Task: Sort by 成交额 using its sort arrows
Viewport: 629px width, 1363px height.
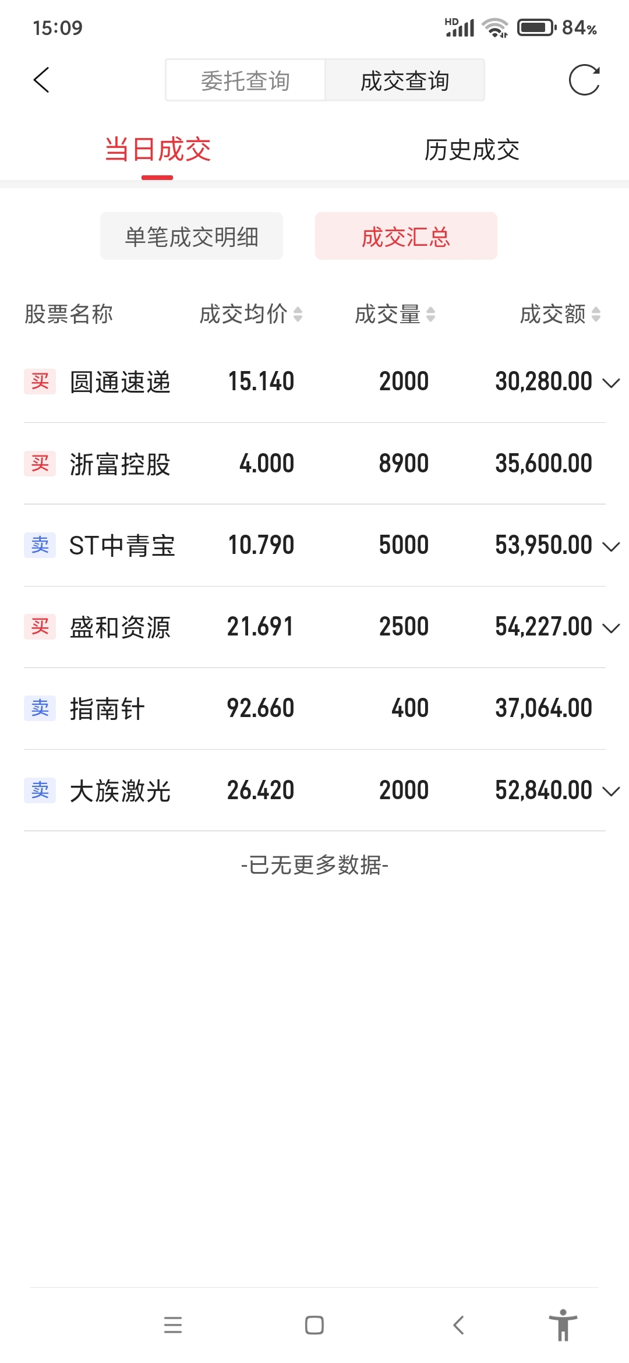Action: click(596, 315)
